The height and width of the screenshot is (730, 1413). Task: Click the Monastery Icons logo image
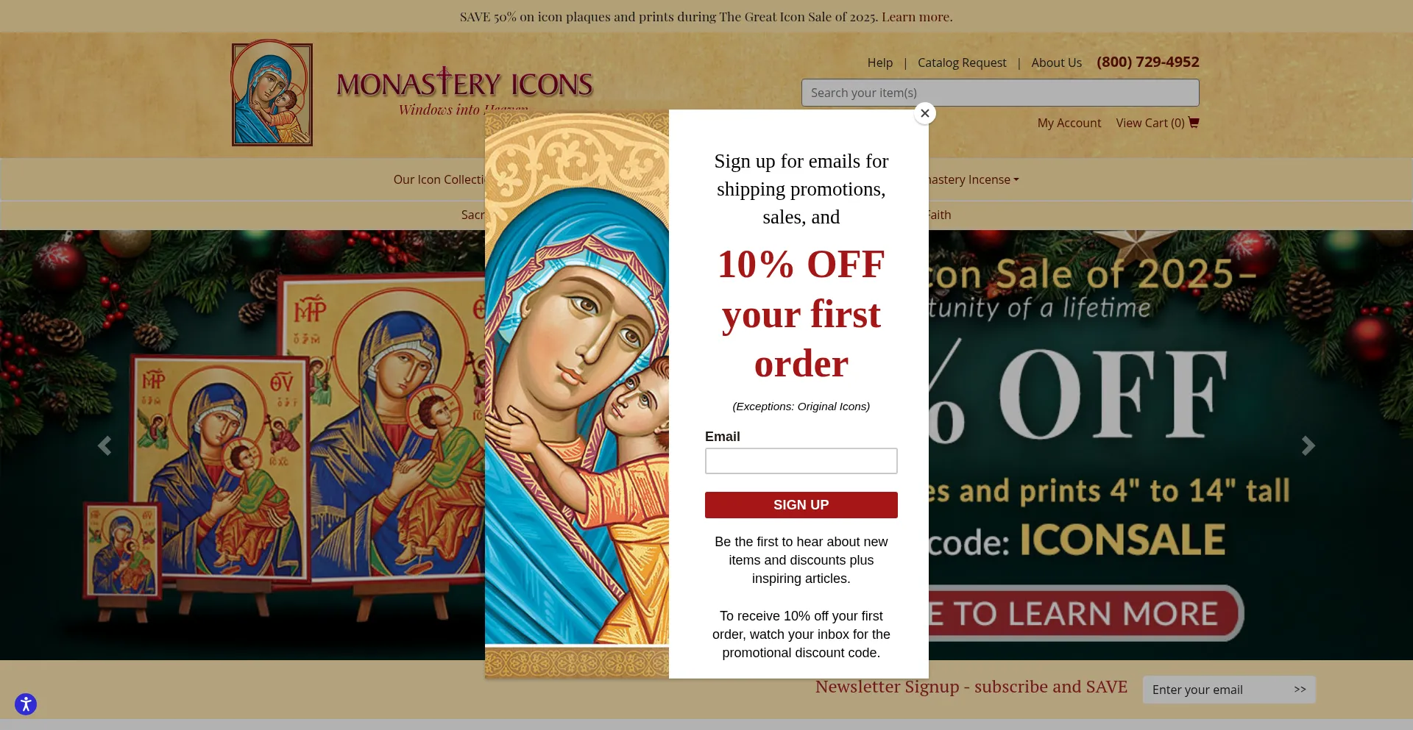pyautogui.click(x=272, y=93)
